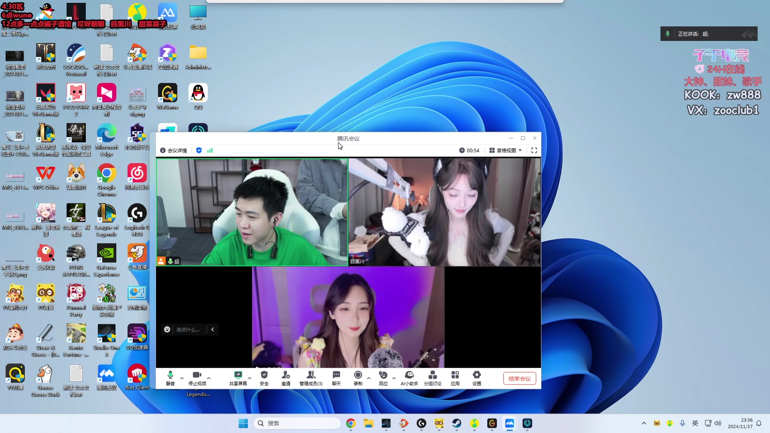This screenshot has width=770, height=433.
Task: Expand the reactions arrow beside 回应
Action: tap(394, 378)
